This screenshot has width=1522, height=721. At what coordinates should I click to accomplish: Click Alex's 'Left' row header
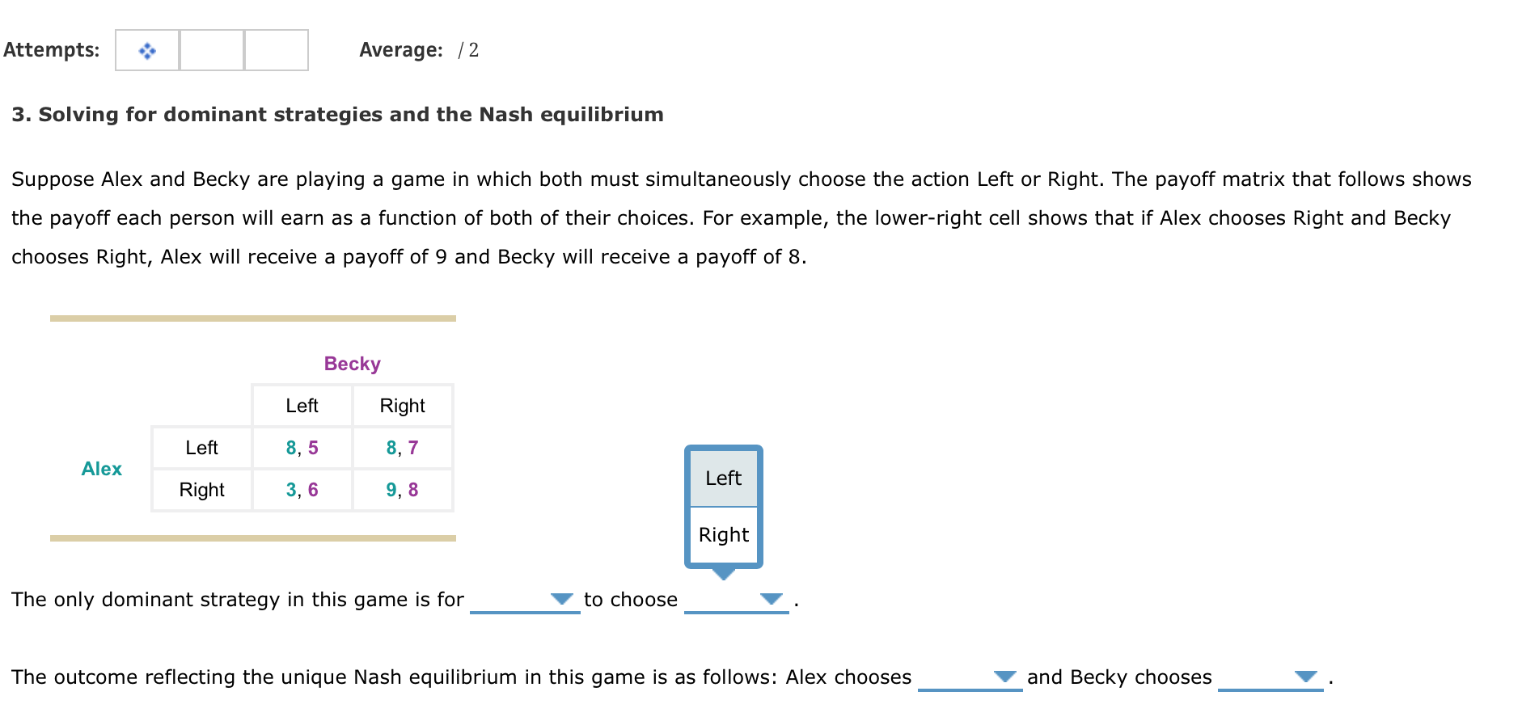(x=202, y=448)
